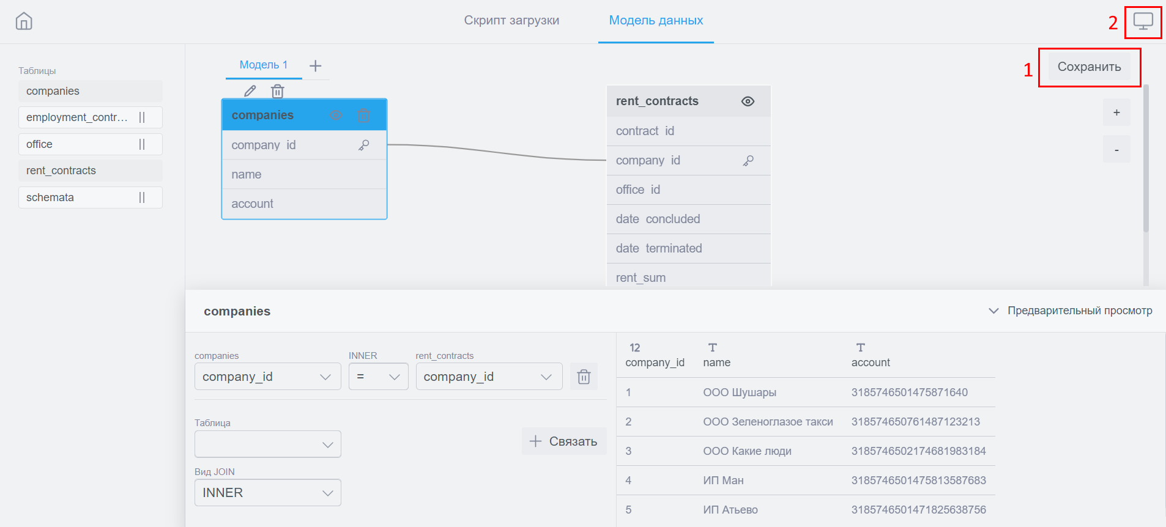Image resolution: width=1166 pixels, height=527 pixels.
Task: Toggle visibility of rent_contracts table
Action: 748,101
